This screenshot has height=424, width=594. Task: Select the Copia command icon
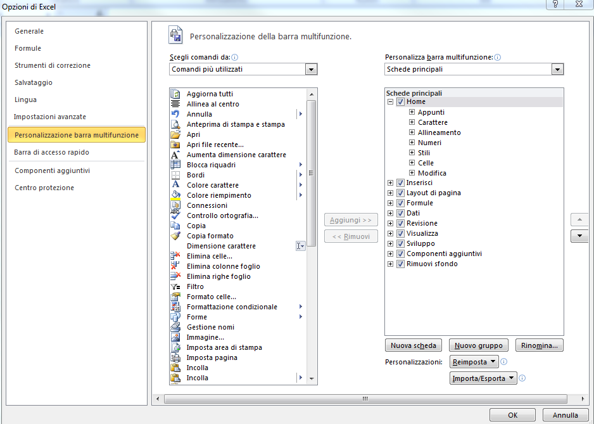click(175, 226)
